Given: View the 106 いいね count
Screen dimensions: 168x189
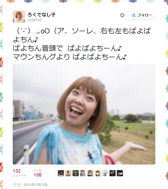Looking at the screenshot, I should [37, 173].
